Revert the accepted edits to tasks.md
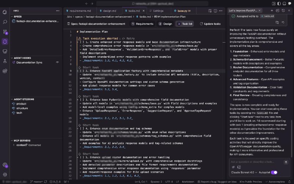 [283, 22]
